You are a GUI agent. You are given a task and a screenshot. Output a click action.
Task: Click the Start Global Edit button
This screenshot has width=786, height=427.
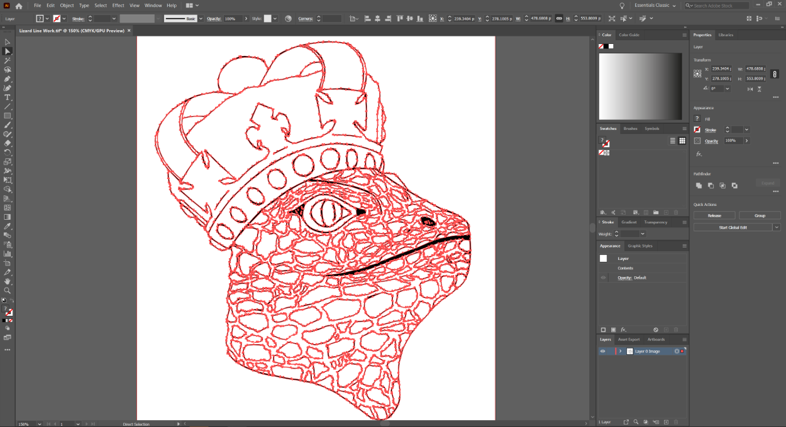[733, 227]
